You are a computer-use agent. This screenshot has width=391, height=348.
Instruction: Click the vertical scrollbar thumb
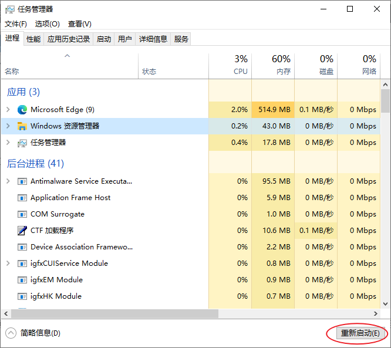coord(386,101)
